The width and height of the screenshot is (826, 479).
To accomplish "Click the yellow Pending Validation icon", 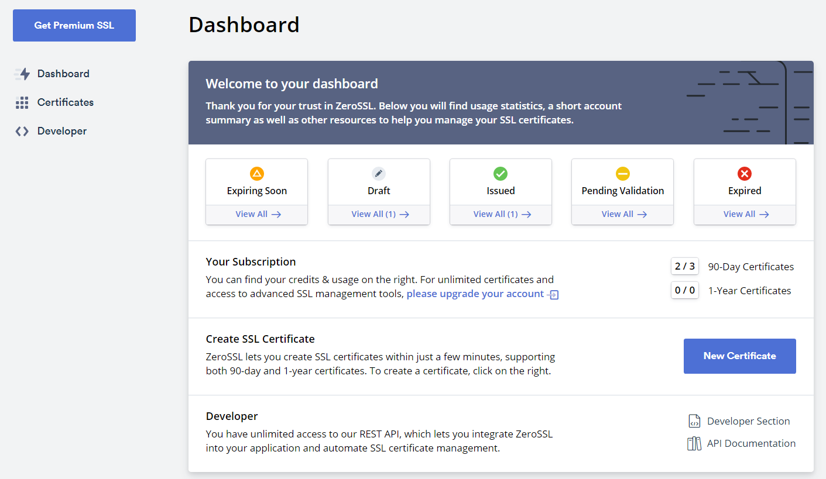I will (622, 174).
